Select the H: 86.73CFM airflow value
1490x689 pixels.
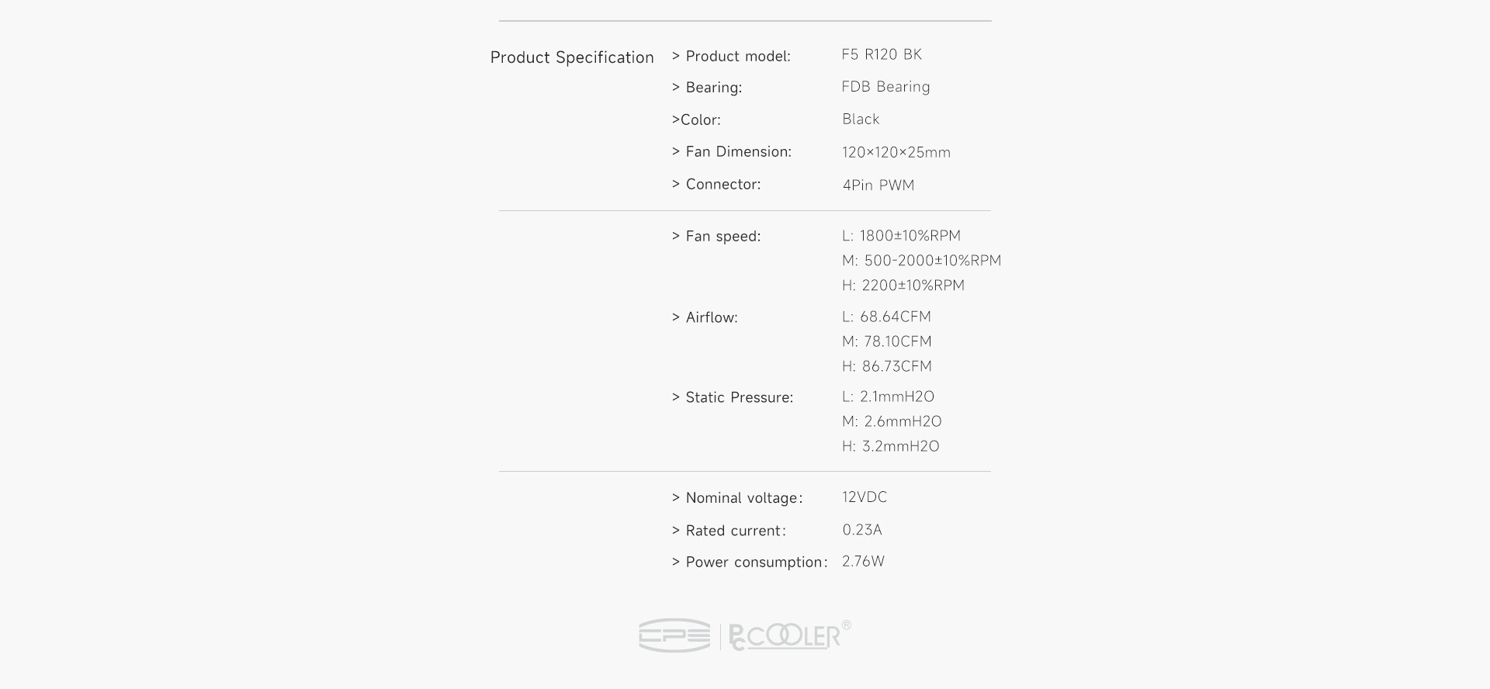click(x=886, y=366)
